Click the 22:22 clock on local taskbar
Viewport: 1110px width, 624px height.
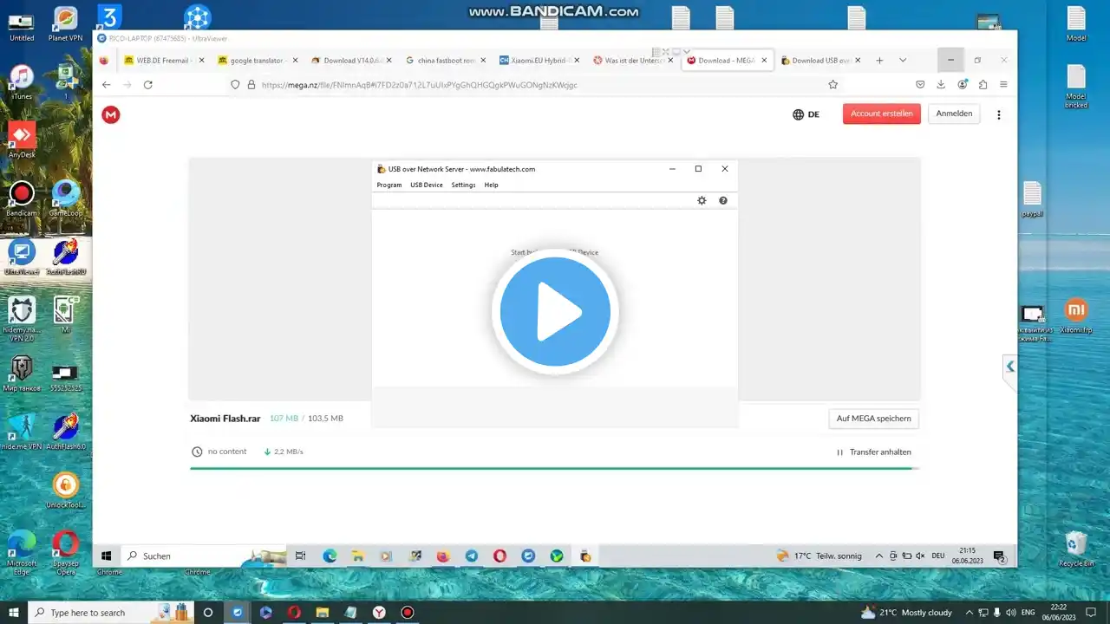(x=1060, y=613)
